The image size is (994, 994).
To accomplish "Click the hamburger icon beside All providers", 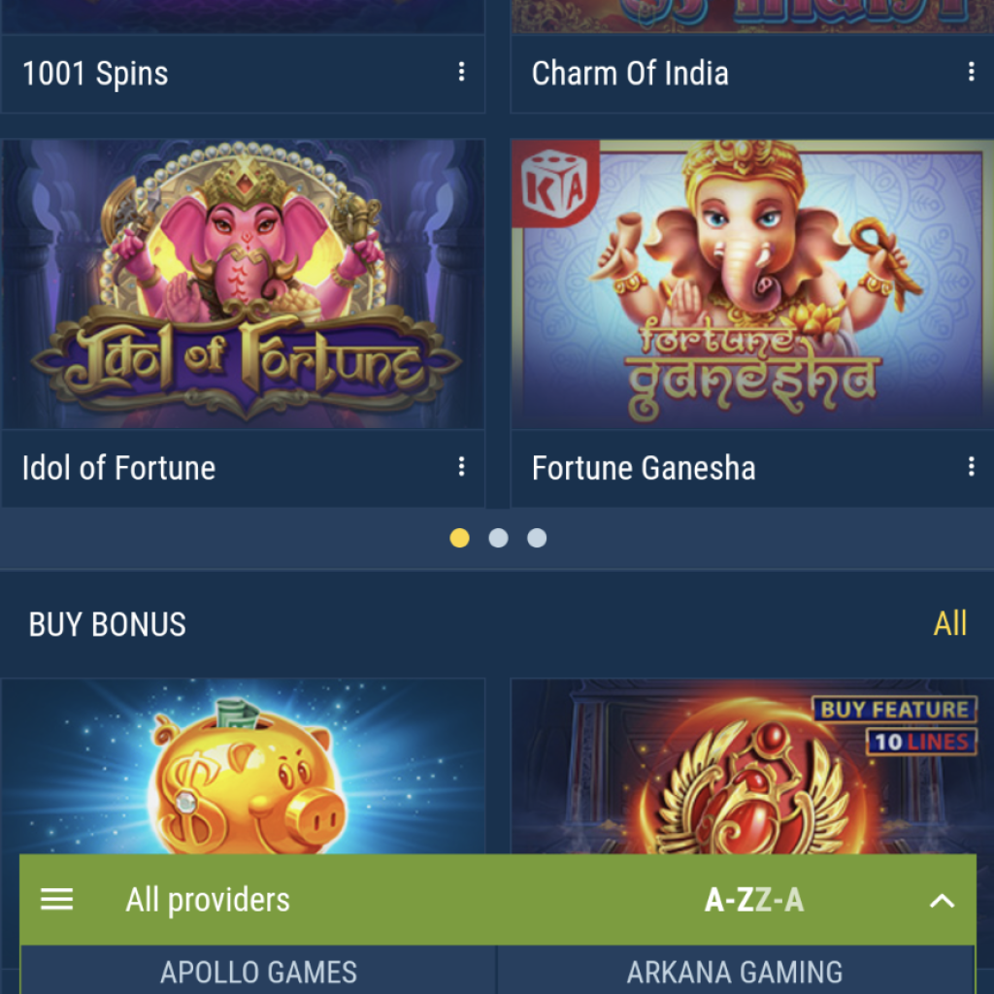I will coord(57,899).
